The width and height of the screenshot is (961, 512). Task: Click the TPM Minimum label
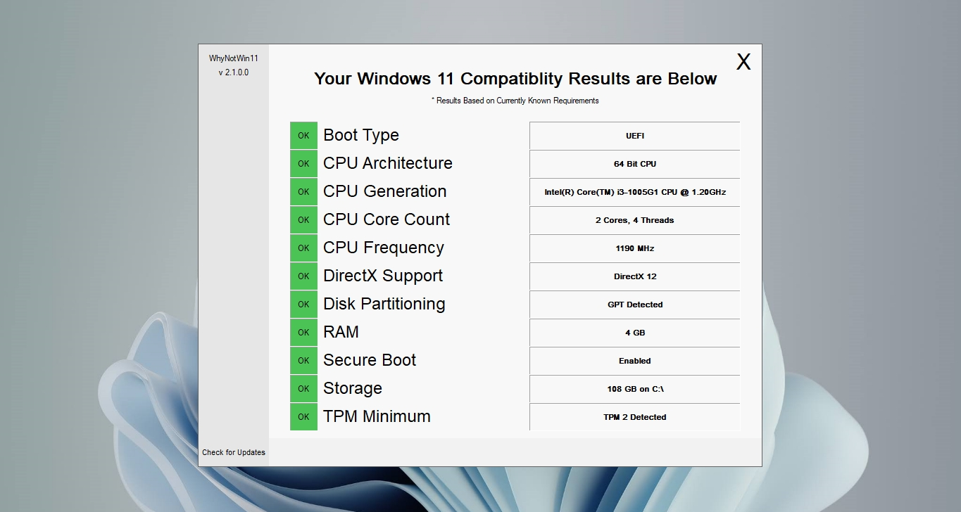point(377,416)
